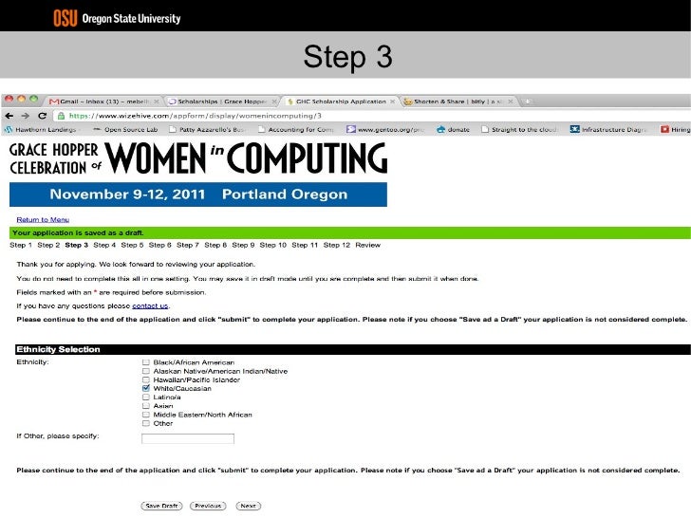The image size is (691, 518).
Task: Go to Step 2 of application
Action: (x=48, y=245)
